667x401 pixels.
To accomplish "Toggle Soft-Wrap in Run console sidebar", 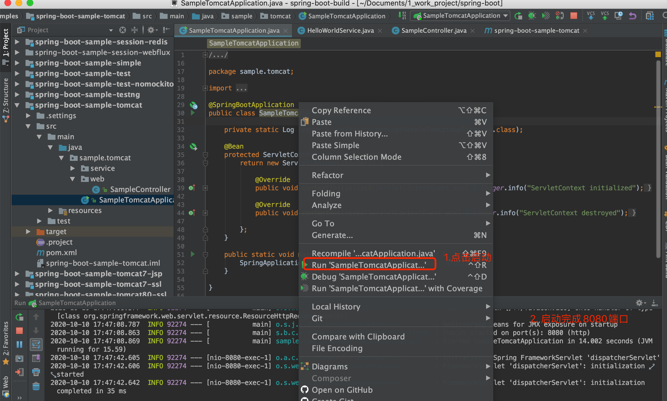I will (x=36, y=344).
